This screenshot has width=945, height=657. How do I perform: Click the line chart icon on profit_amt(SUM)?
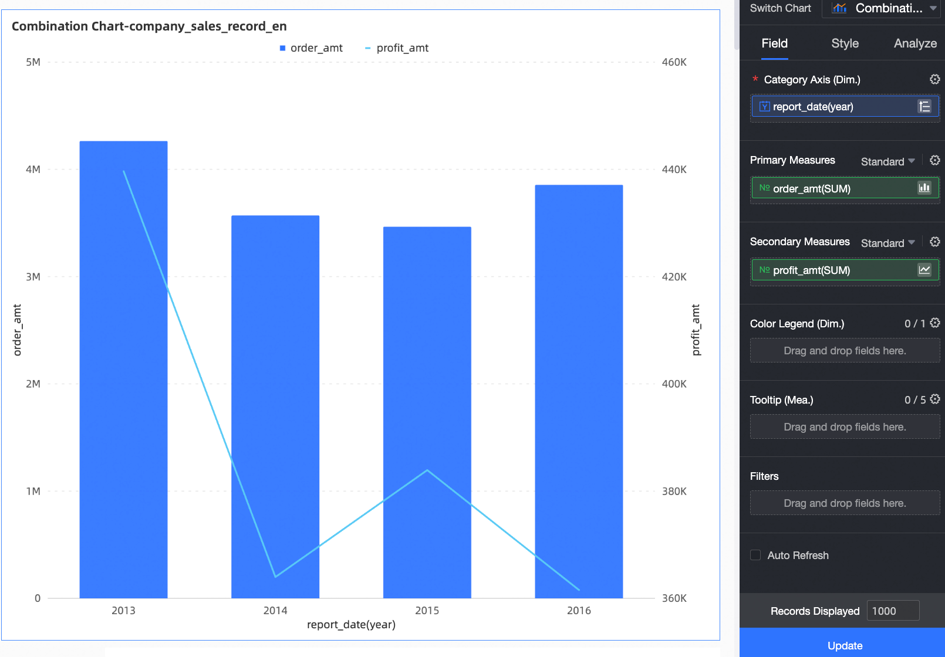(x=924, y=270)
